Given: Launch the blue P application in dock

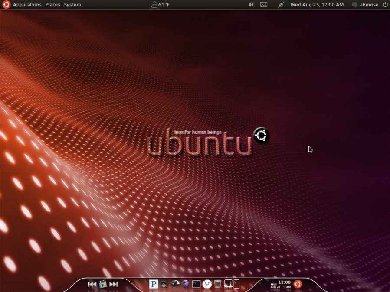Looking at the screenshot, I should [x=154, y=284].
